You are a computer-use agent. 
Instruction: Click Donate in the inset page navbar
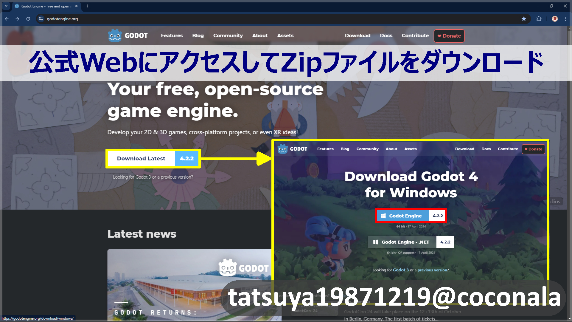[533, 149]
